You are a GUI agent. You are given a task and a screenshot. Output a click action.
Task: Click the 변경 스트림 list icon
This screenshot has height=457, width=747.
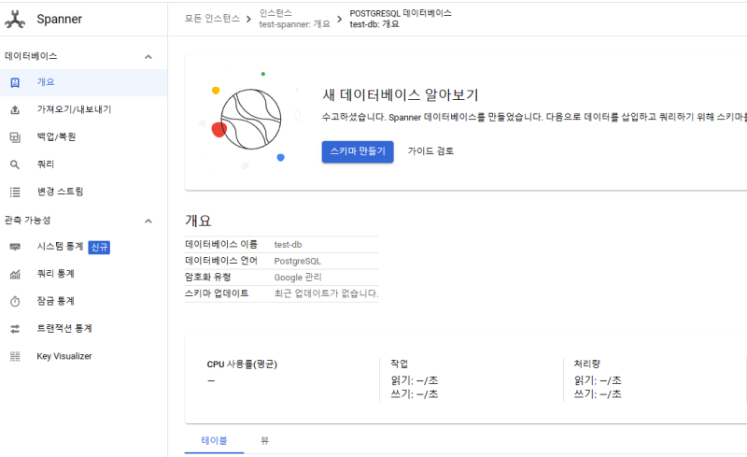tap(15, 192)
